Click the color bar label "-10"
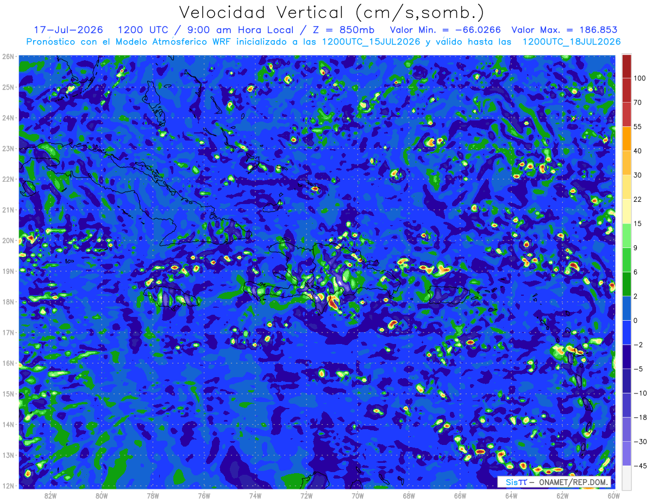The width and height of the screenshot is (652, 503). click(x=640, y=393)
